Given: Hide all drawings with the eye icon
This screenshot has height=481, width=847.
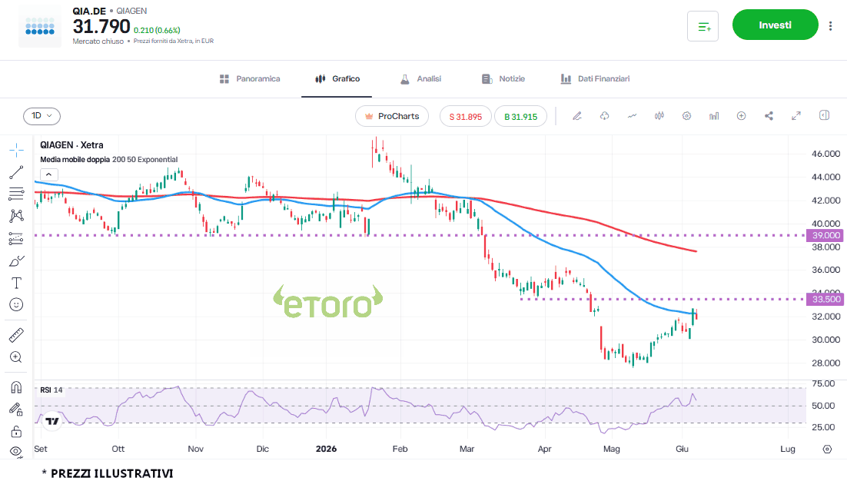Looking at the screenshot, I should click(16, 451).
